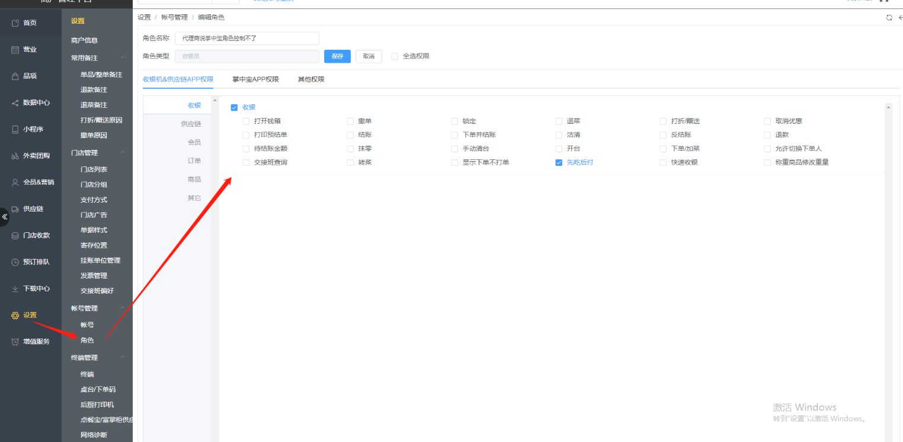Tick the 抹零 checkbox
Screen dimensions: 903x442
pos(350,149)
